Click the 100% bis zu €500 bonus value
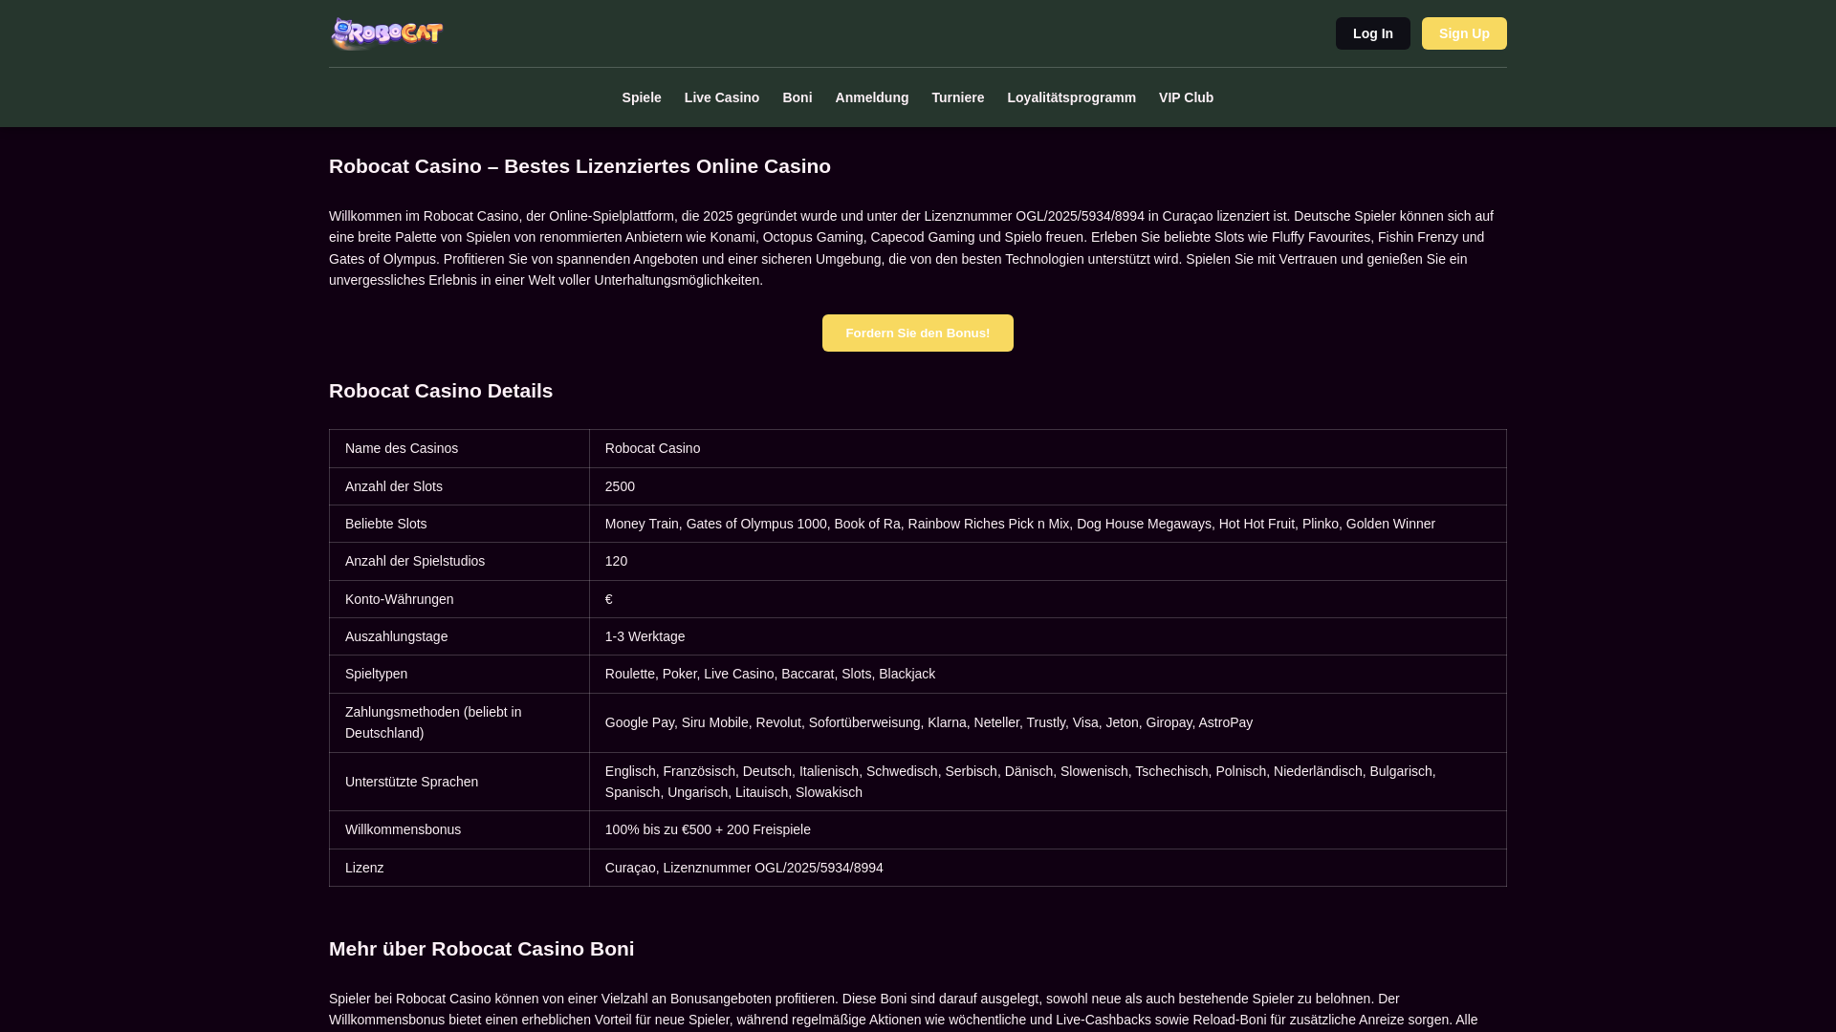Image resolution: width=1836 pixels, height=1032 pixels. point(708,829)
